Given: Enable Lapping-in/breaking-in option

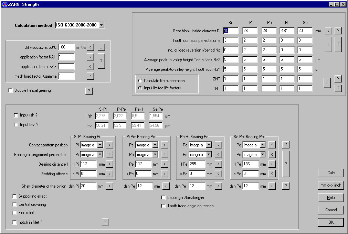Looking at the screenshot, I should (164, 198).
